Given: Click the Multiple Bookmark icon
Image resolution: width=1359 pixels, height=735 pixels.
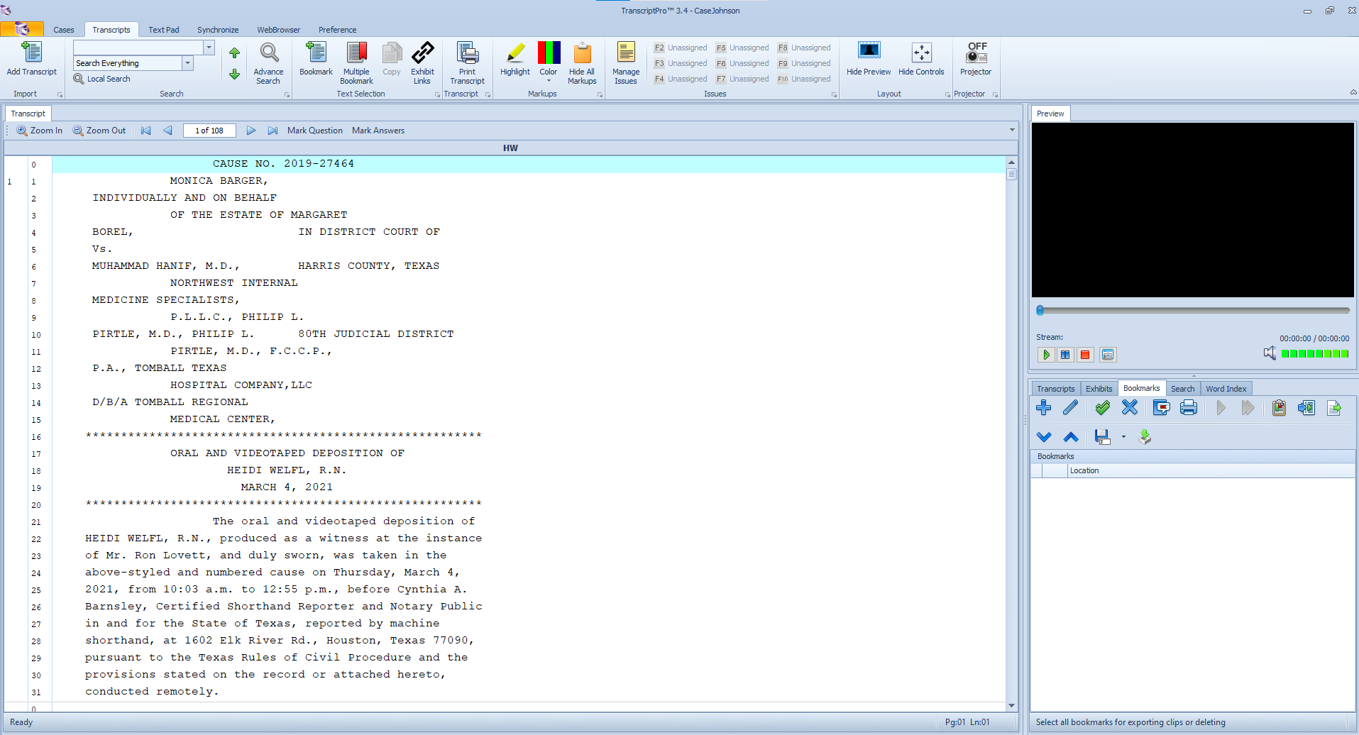Looking at the screenshot, I should point(356,62).
